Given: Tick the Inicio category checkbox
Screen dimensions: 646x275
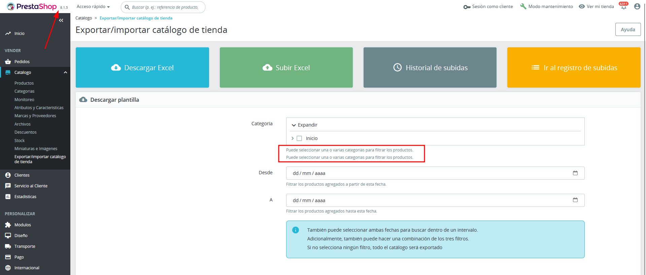Looking at the screenshot, I should 299,138.
